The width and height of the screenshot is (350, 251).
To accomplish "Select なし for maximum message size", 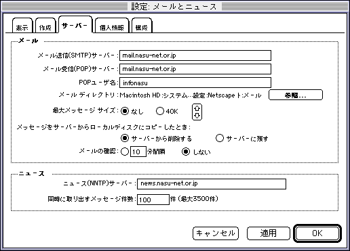I will [125, 111].
